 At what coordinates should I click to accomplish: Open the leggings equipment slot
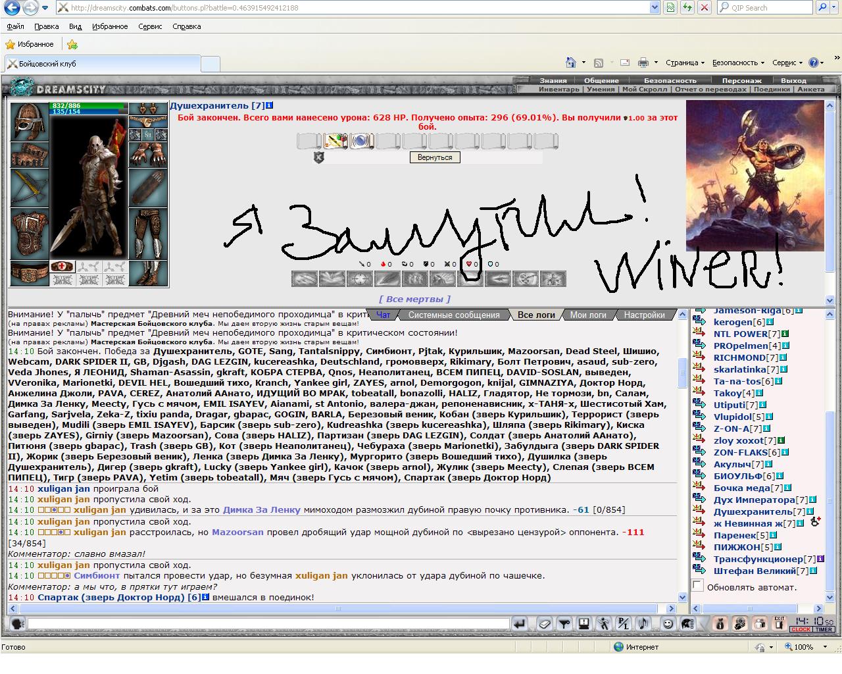click(x=148, y=234)
